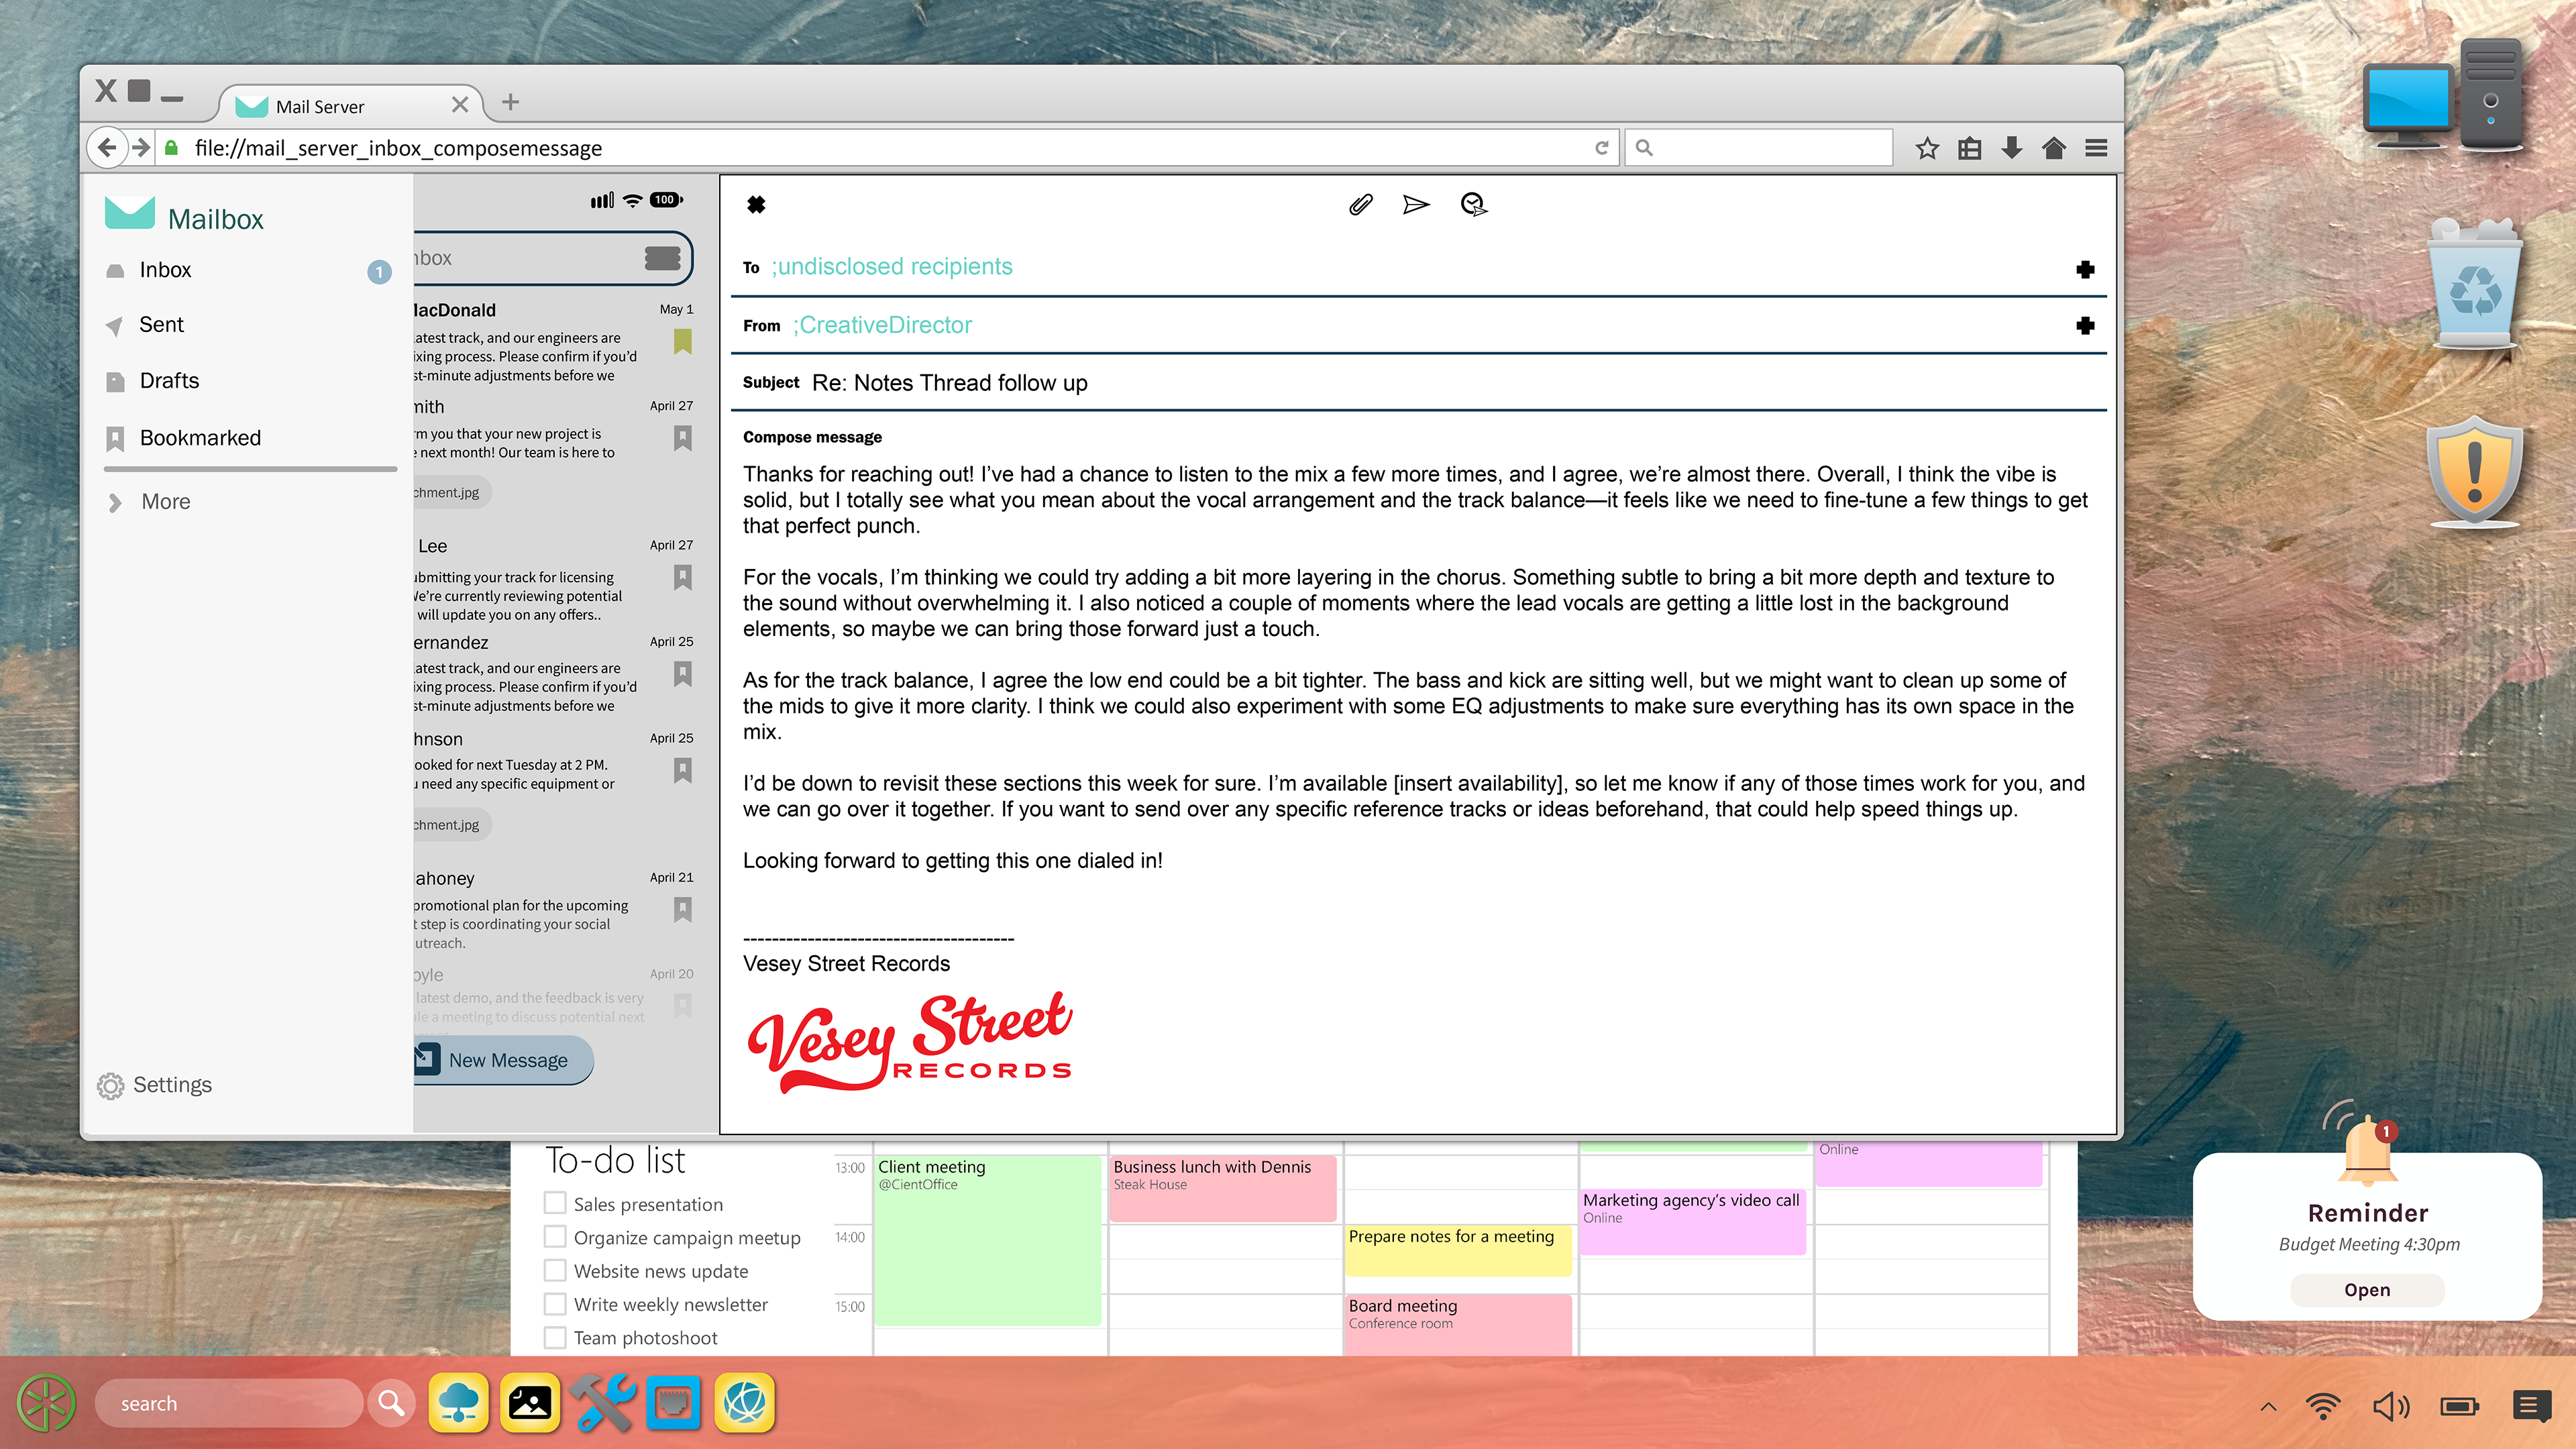Check the Sales presentation checkbox

(555, 1203)
